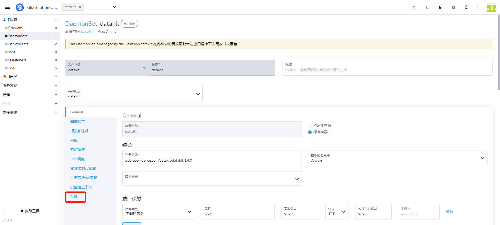Open the hamburger navigation menu
Viewport: 500px width, 225px height.
pos(7,7)
